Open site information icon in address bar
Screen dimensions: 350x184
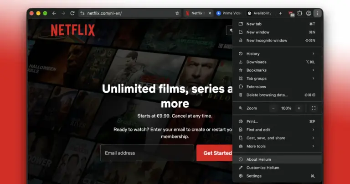(82, 13)
